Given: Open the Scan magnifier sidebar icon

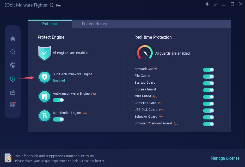Looking at the screenshot, I should 13,52.
